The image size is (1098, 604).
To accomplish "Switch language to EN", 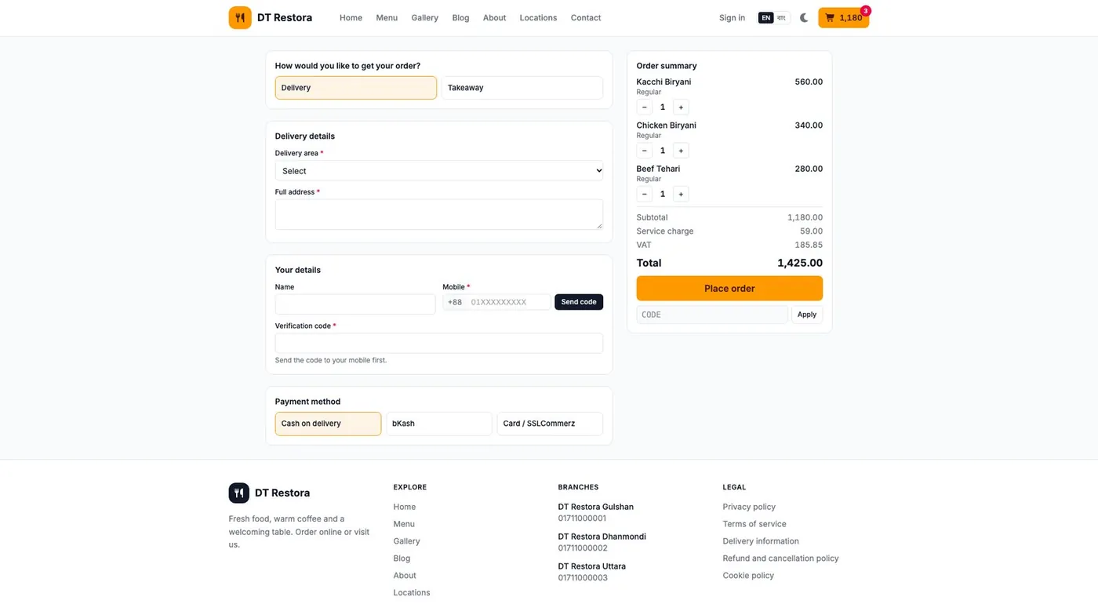I will (766, 18).
